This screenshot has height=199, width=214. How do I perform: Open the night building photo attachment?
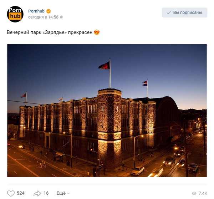point(107,111)
